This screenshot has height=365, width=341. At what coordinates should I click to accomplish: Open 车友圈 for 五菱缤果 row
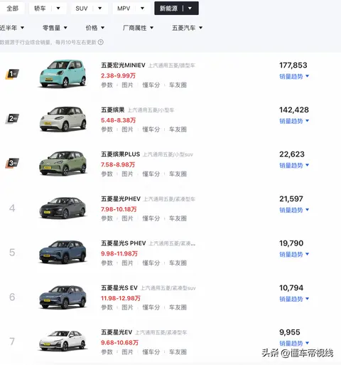pyautogui.click(x=178, y=129)
